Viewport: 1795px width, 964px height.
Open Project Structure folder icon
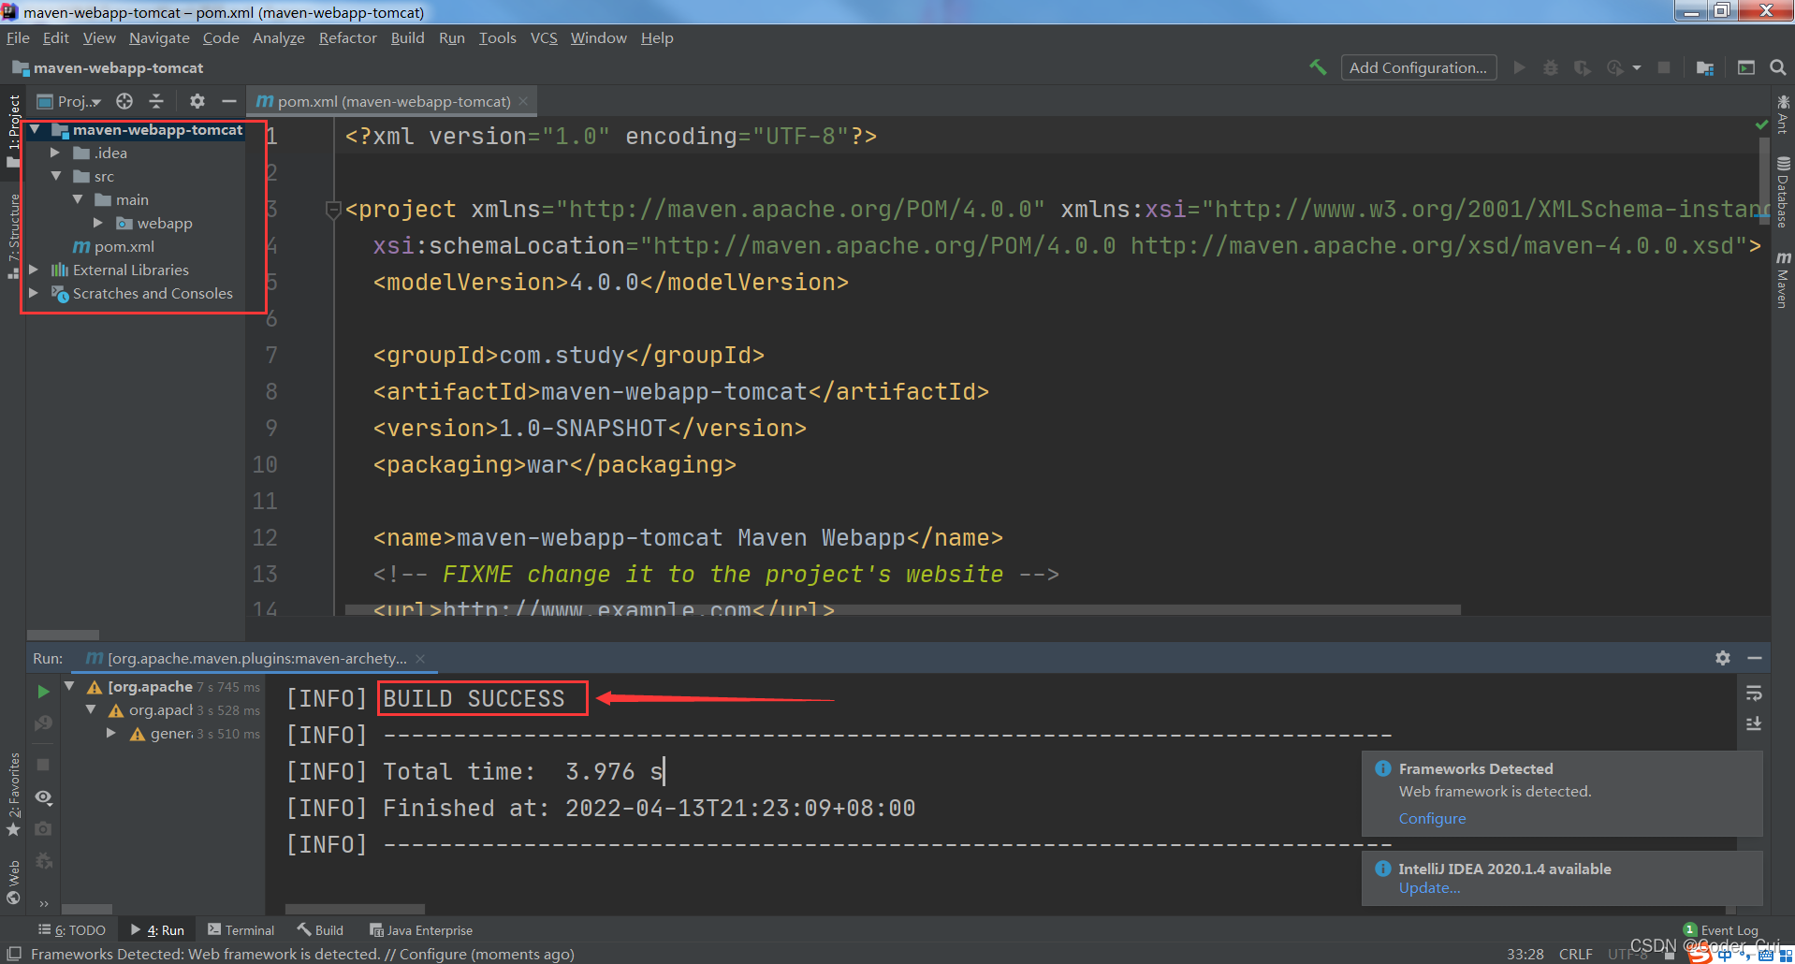coord(1705,67)
